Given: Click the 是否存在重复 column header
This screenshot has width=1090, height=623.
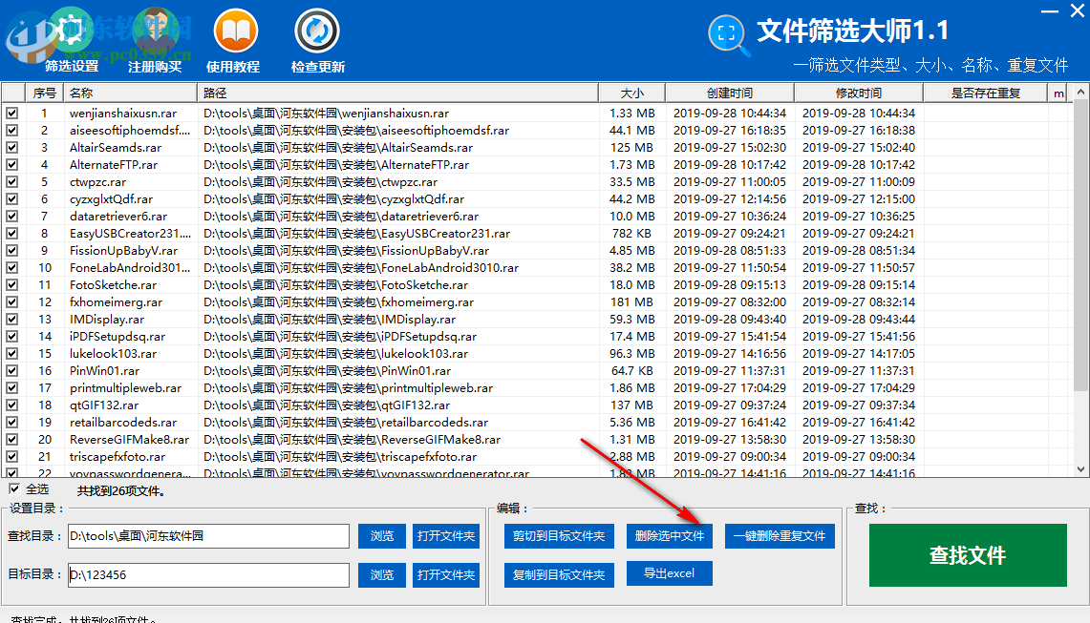Looking at the screenshot, I should [x=985, y=93].
